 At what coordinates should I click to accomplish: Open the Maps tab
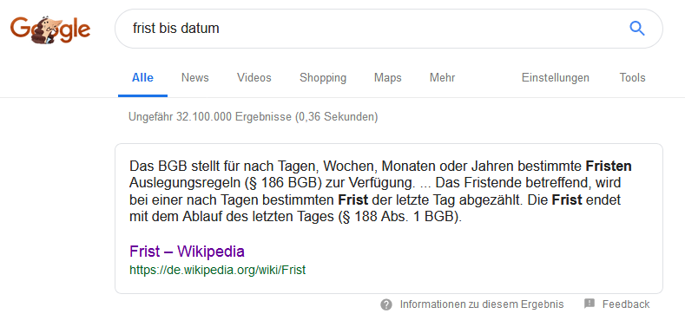[387, 78]
